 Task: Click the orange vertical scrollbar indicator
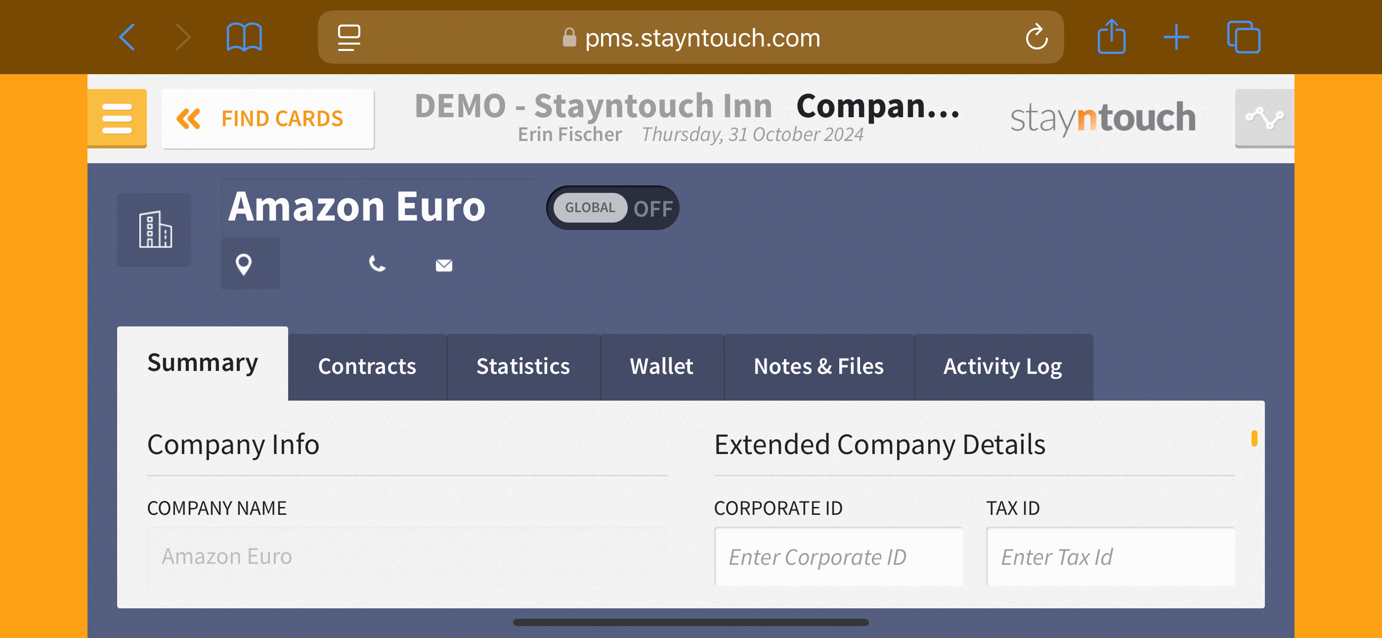1254,439
